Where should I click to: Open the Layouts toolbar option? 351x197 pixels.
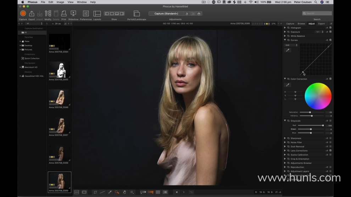coord(97,14)
